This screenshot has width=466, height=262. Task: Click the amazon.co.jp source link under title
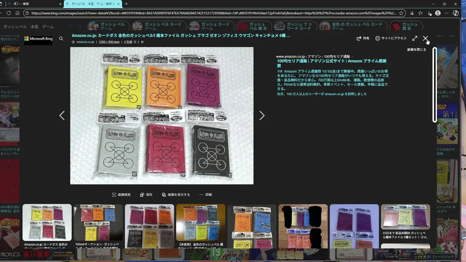[x=85, y=42]
